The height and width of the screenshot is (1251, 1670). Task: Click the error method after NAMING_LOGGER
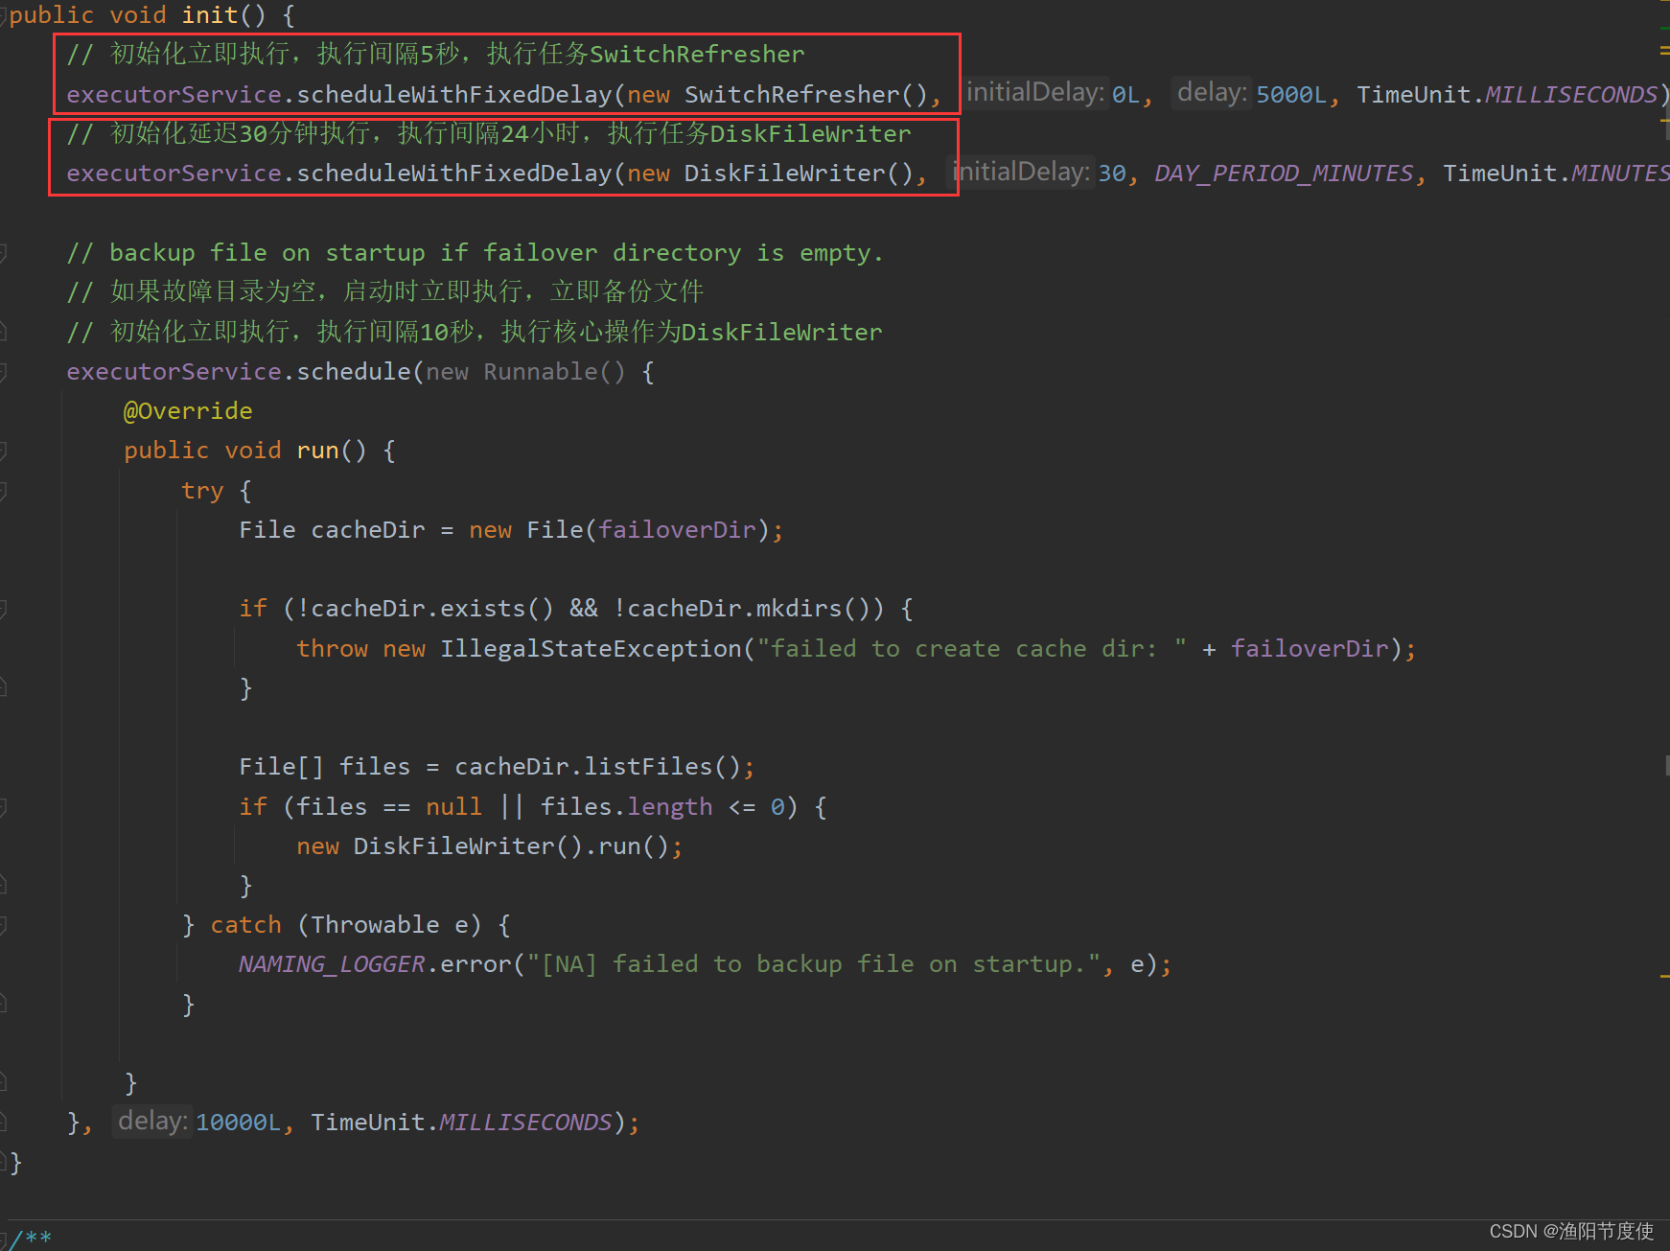(x=475, y=964)
